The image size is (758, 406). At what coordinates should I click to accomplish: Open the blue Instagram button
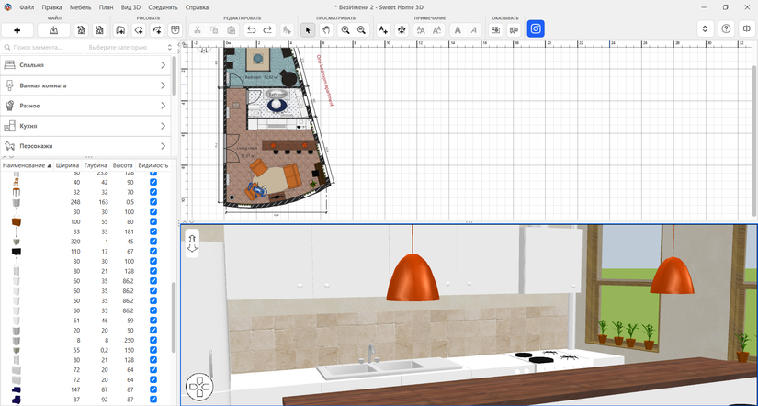point(536,29)
